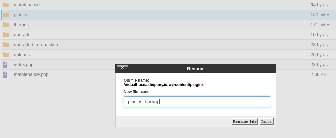The height and width of the screenshot is (138, 336).
Task: Click the Rename dialog title bar
Action: (195, 69)
